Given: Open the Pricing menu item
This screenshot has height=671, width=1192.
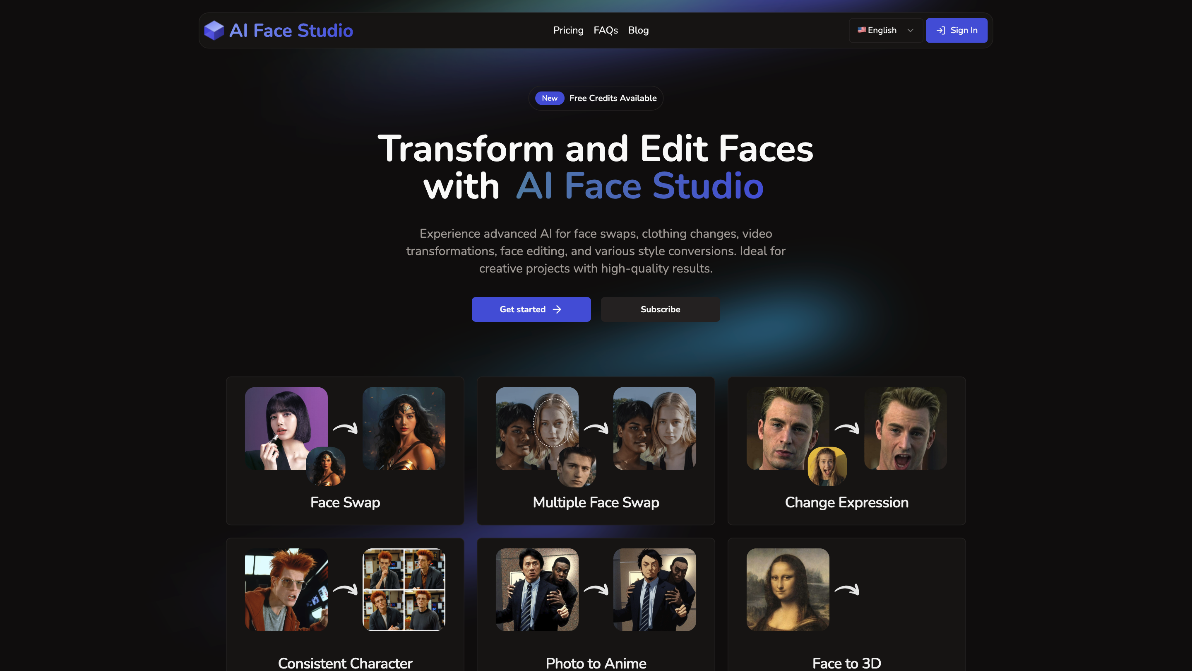Looking at the screenshot, I should point(568,30).
